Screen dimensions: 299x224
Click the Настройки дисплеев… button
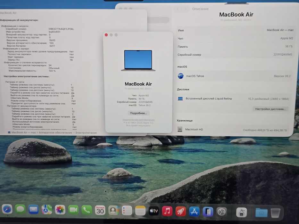(270, 109)
